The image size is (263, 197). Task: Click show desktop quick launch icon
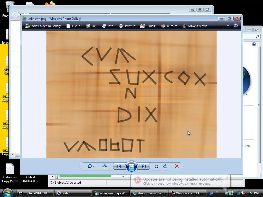click(x=211, y=193)
